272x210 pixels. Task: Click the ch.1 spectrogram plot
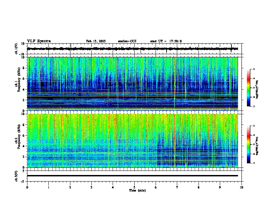click(133, 84)
